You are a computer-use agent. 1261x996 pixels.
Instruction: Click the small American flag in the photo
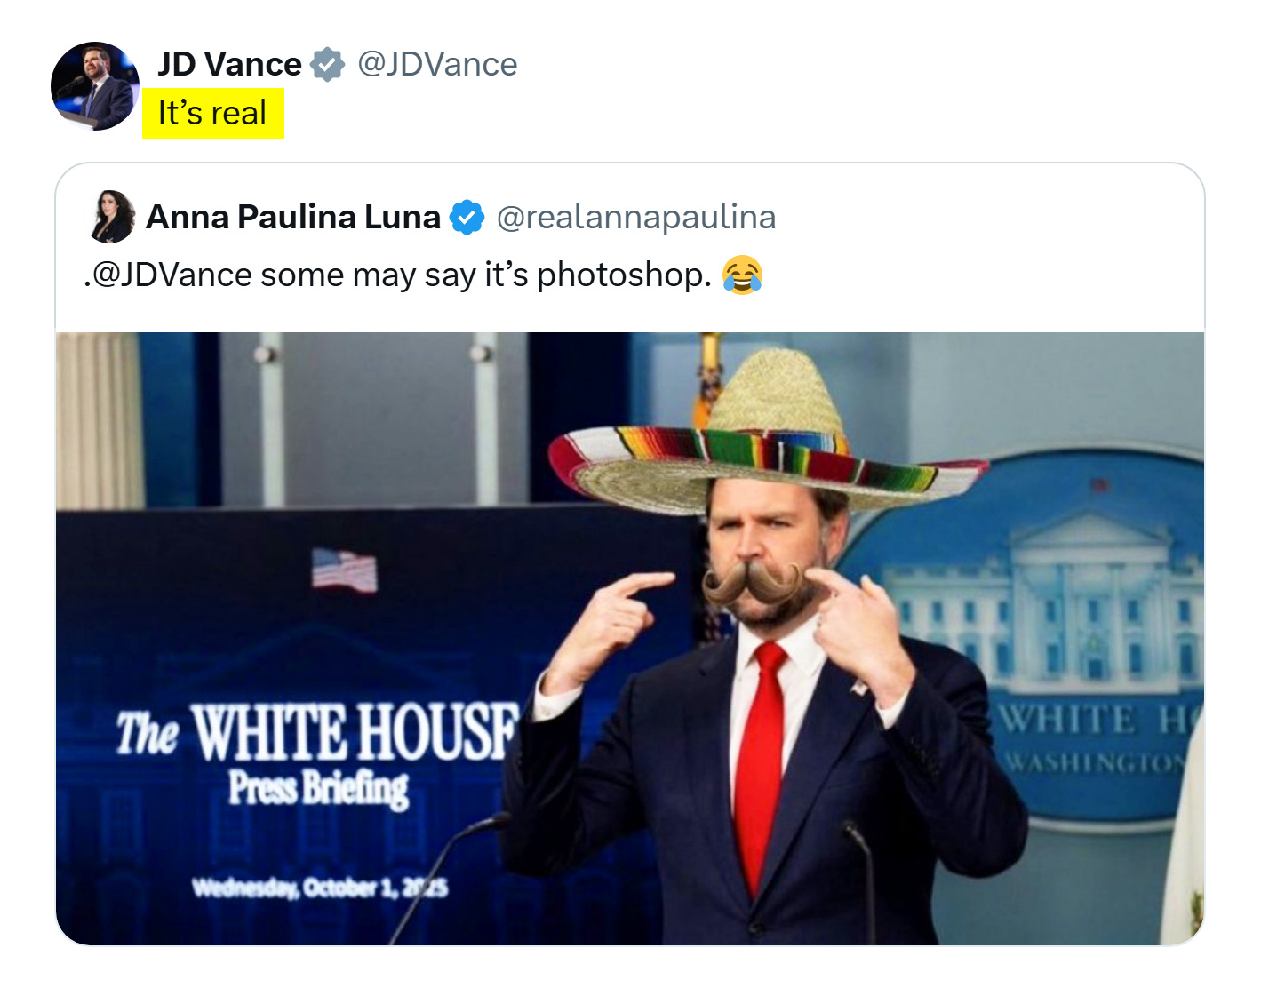tap(345, 570)
